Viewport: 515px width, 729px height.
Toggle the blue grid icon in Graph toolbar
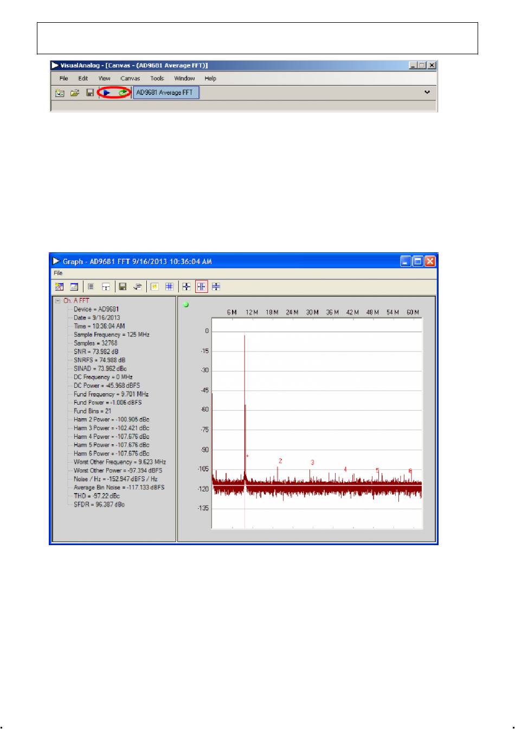click(169, 286)
